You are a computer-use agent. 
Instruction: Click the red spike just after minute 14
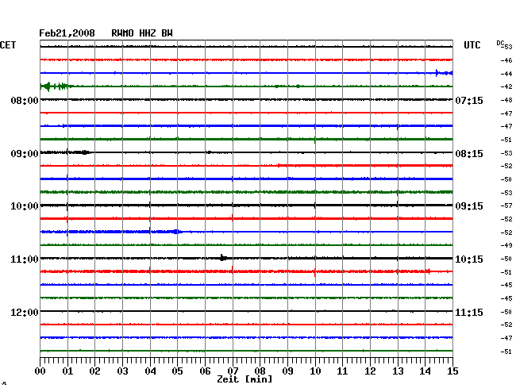coord(429,271)
